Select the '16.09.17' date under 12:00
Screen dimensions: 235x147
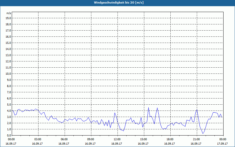pos(117,143)
